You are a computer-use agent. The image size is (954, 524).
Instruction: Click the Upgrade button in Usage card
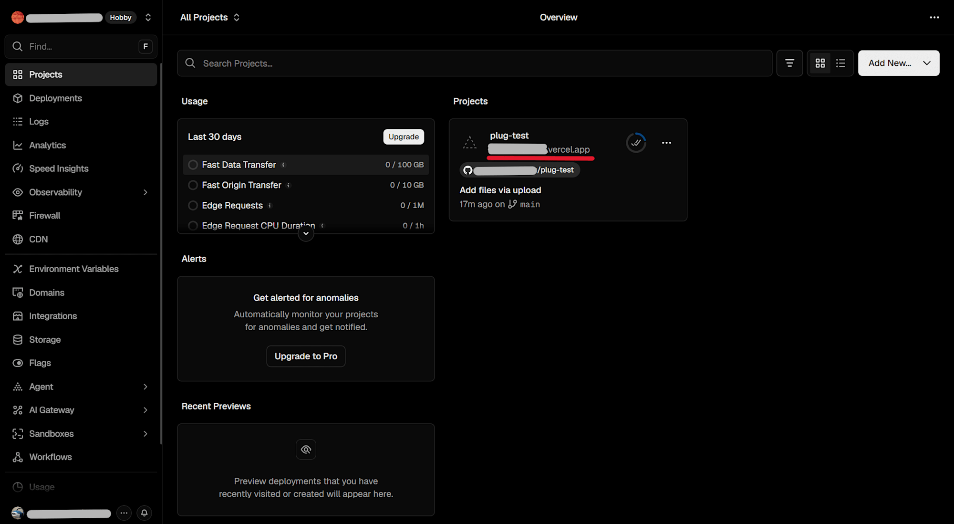[404, 136]
